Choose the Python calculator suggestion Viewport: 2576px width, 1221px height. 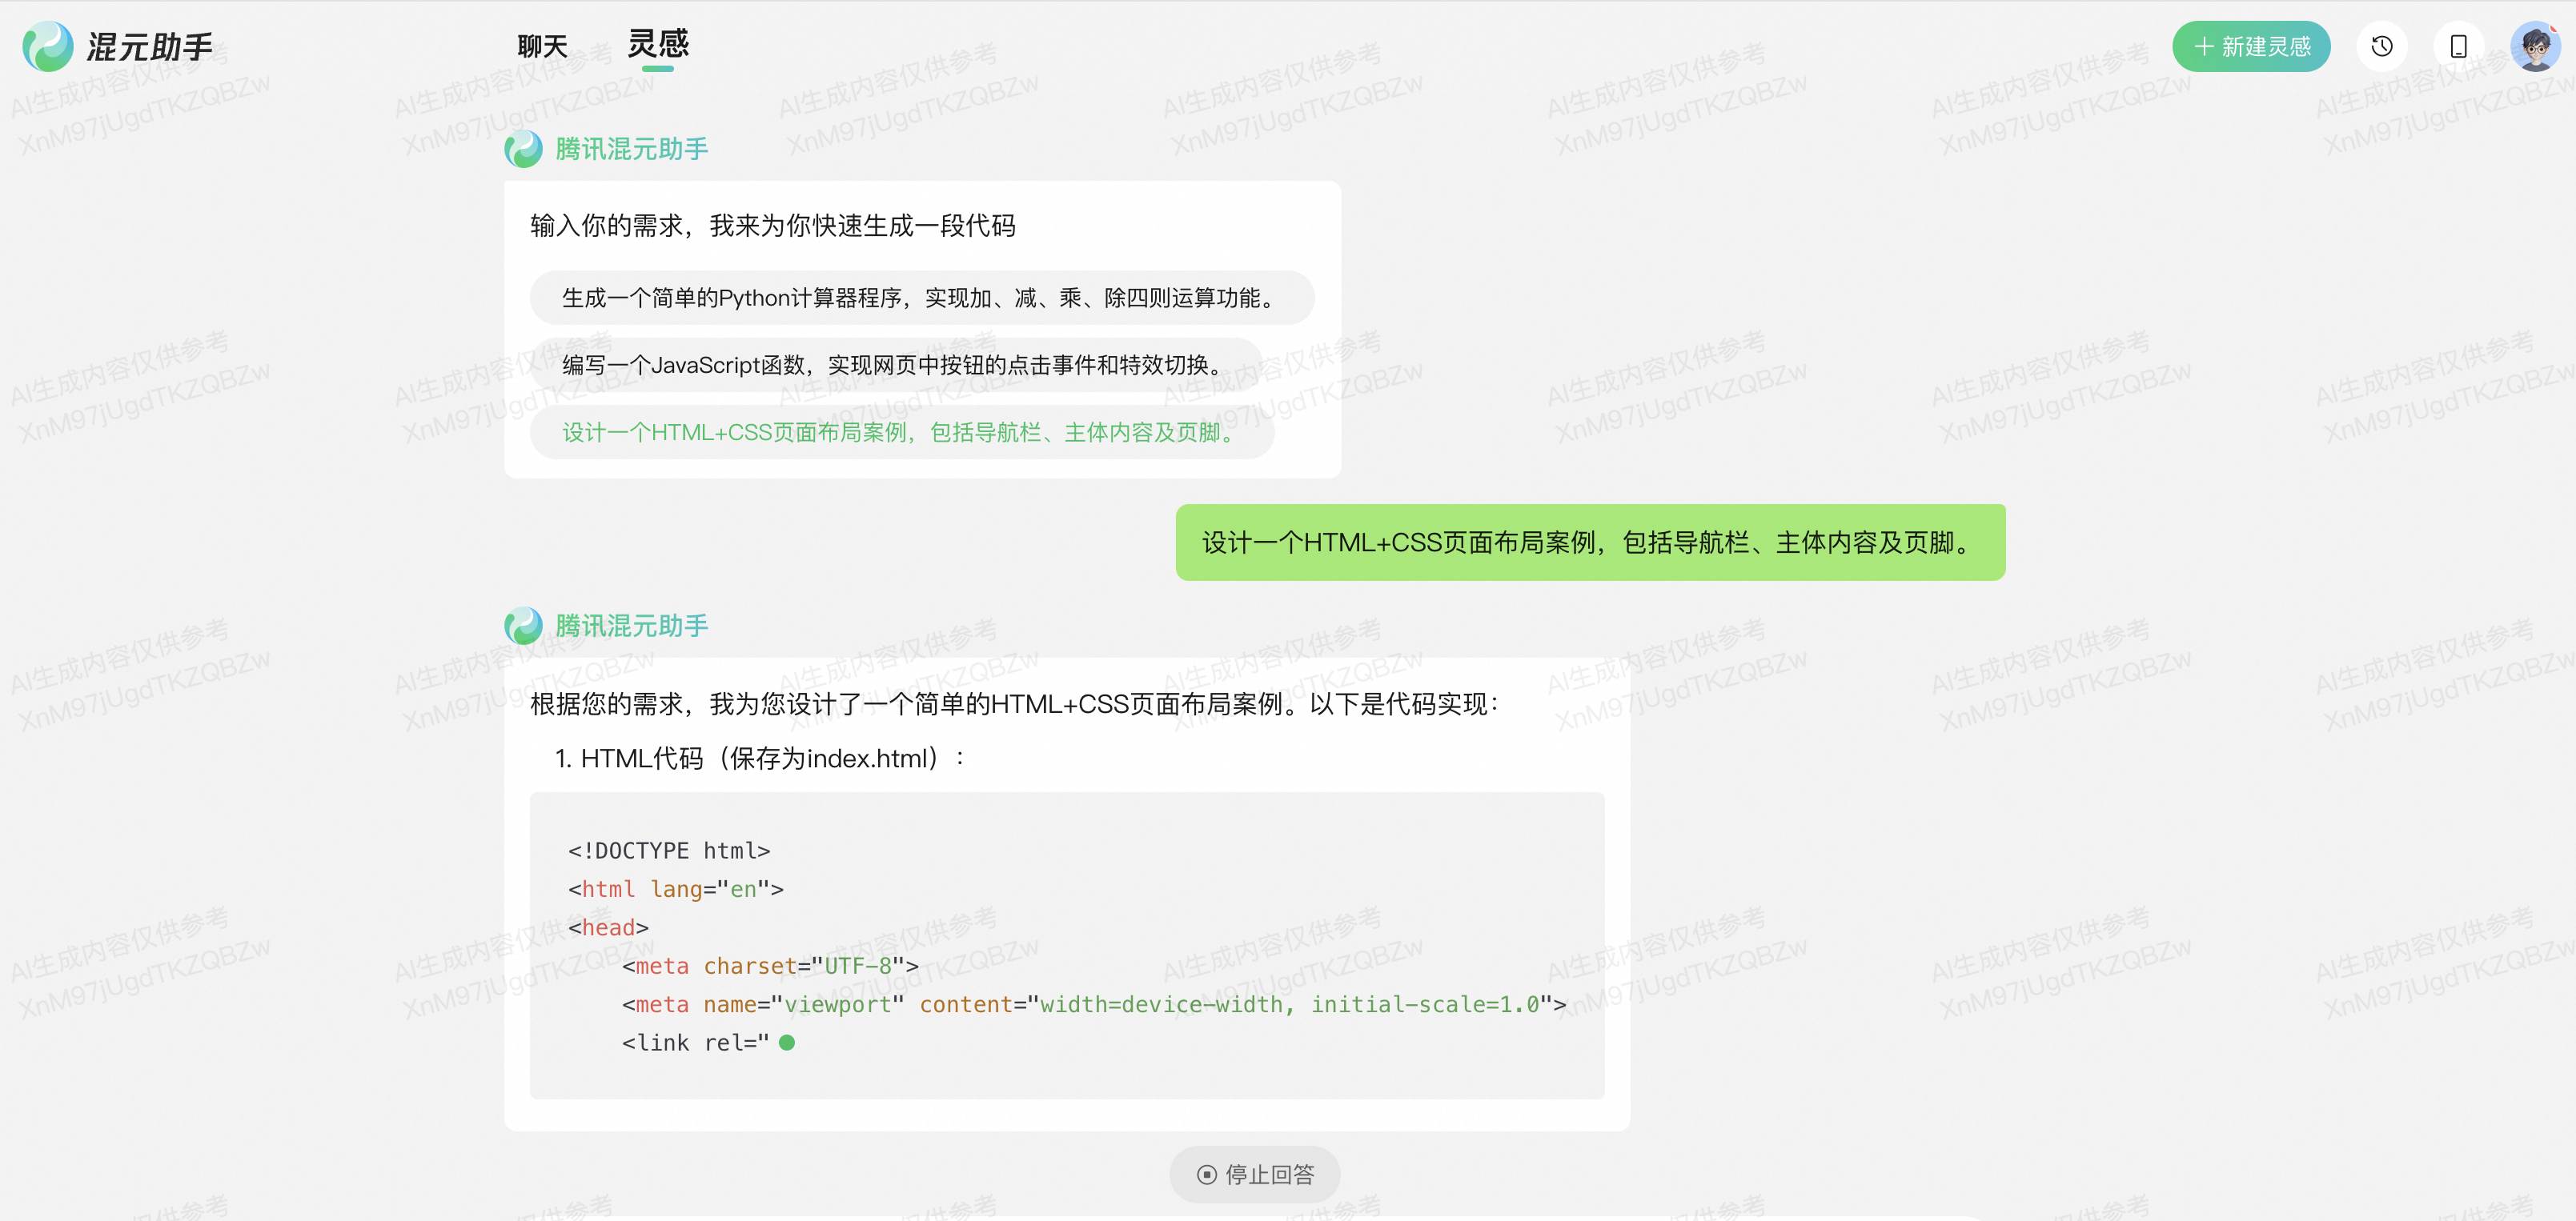coord(921,298)
